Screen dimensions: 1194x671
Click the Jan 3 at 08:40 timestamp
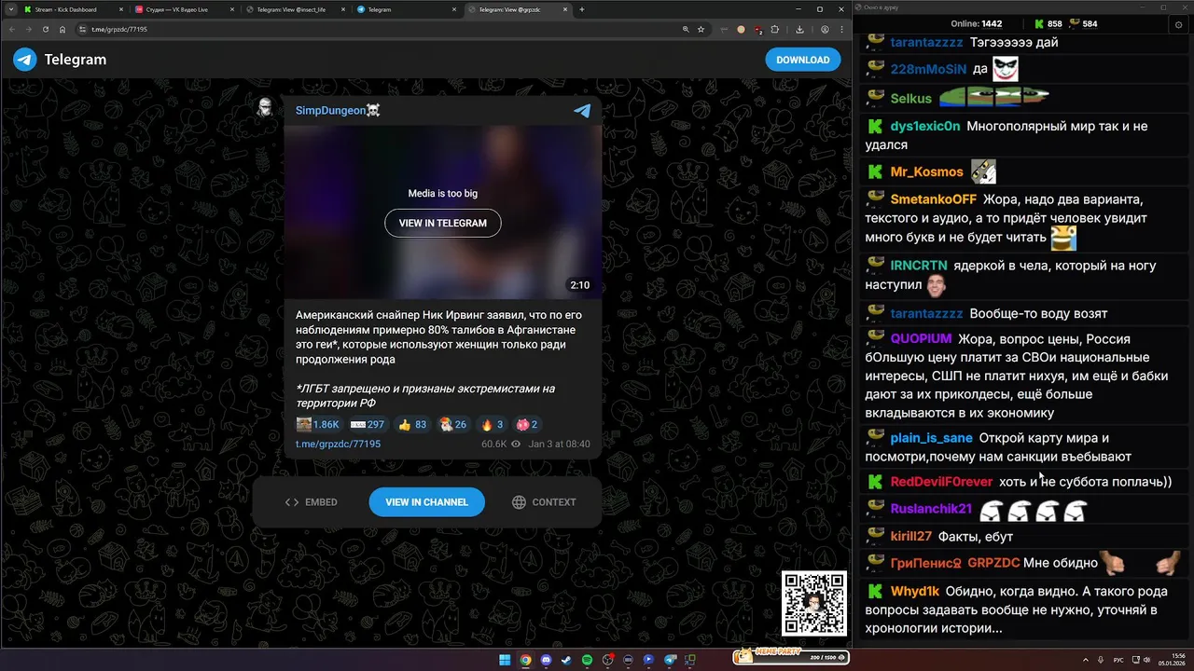pyautogui.click(x=559, y=445)
